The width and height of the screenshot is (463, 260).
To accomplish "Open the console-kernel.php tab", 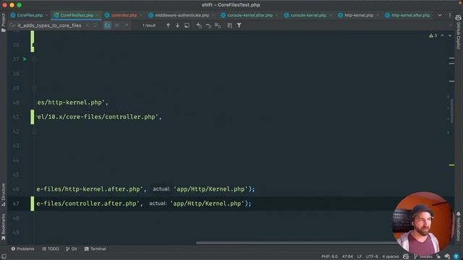I will [x=305, y=15].
